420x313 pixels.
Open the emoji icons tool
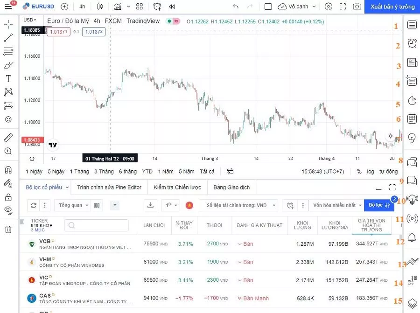pyautogui.click(x=8, y=119)
